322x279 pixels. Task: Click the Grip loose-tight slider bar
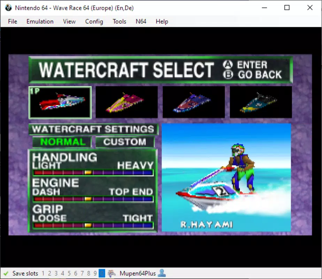(93, 225)
